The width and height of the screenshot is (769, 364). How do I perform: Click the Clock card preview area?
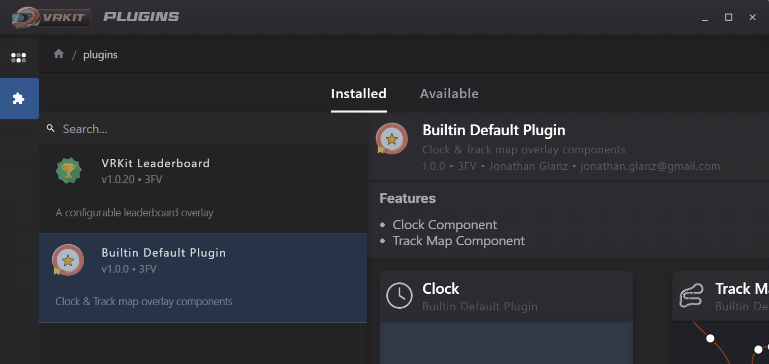tap(506, 343)
